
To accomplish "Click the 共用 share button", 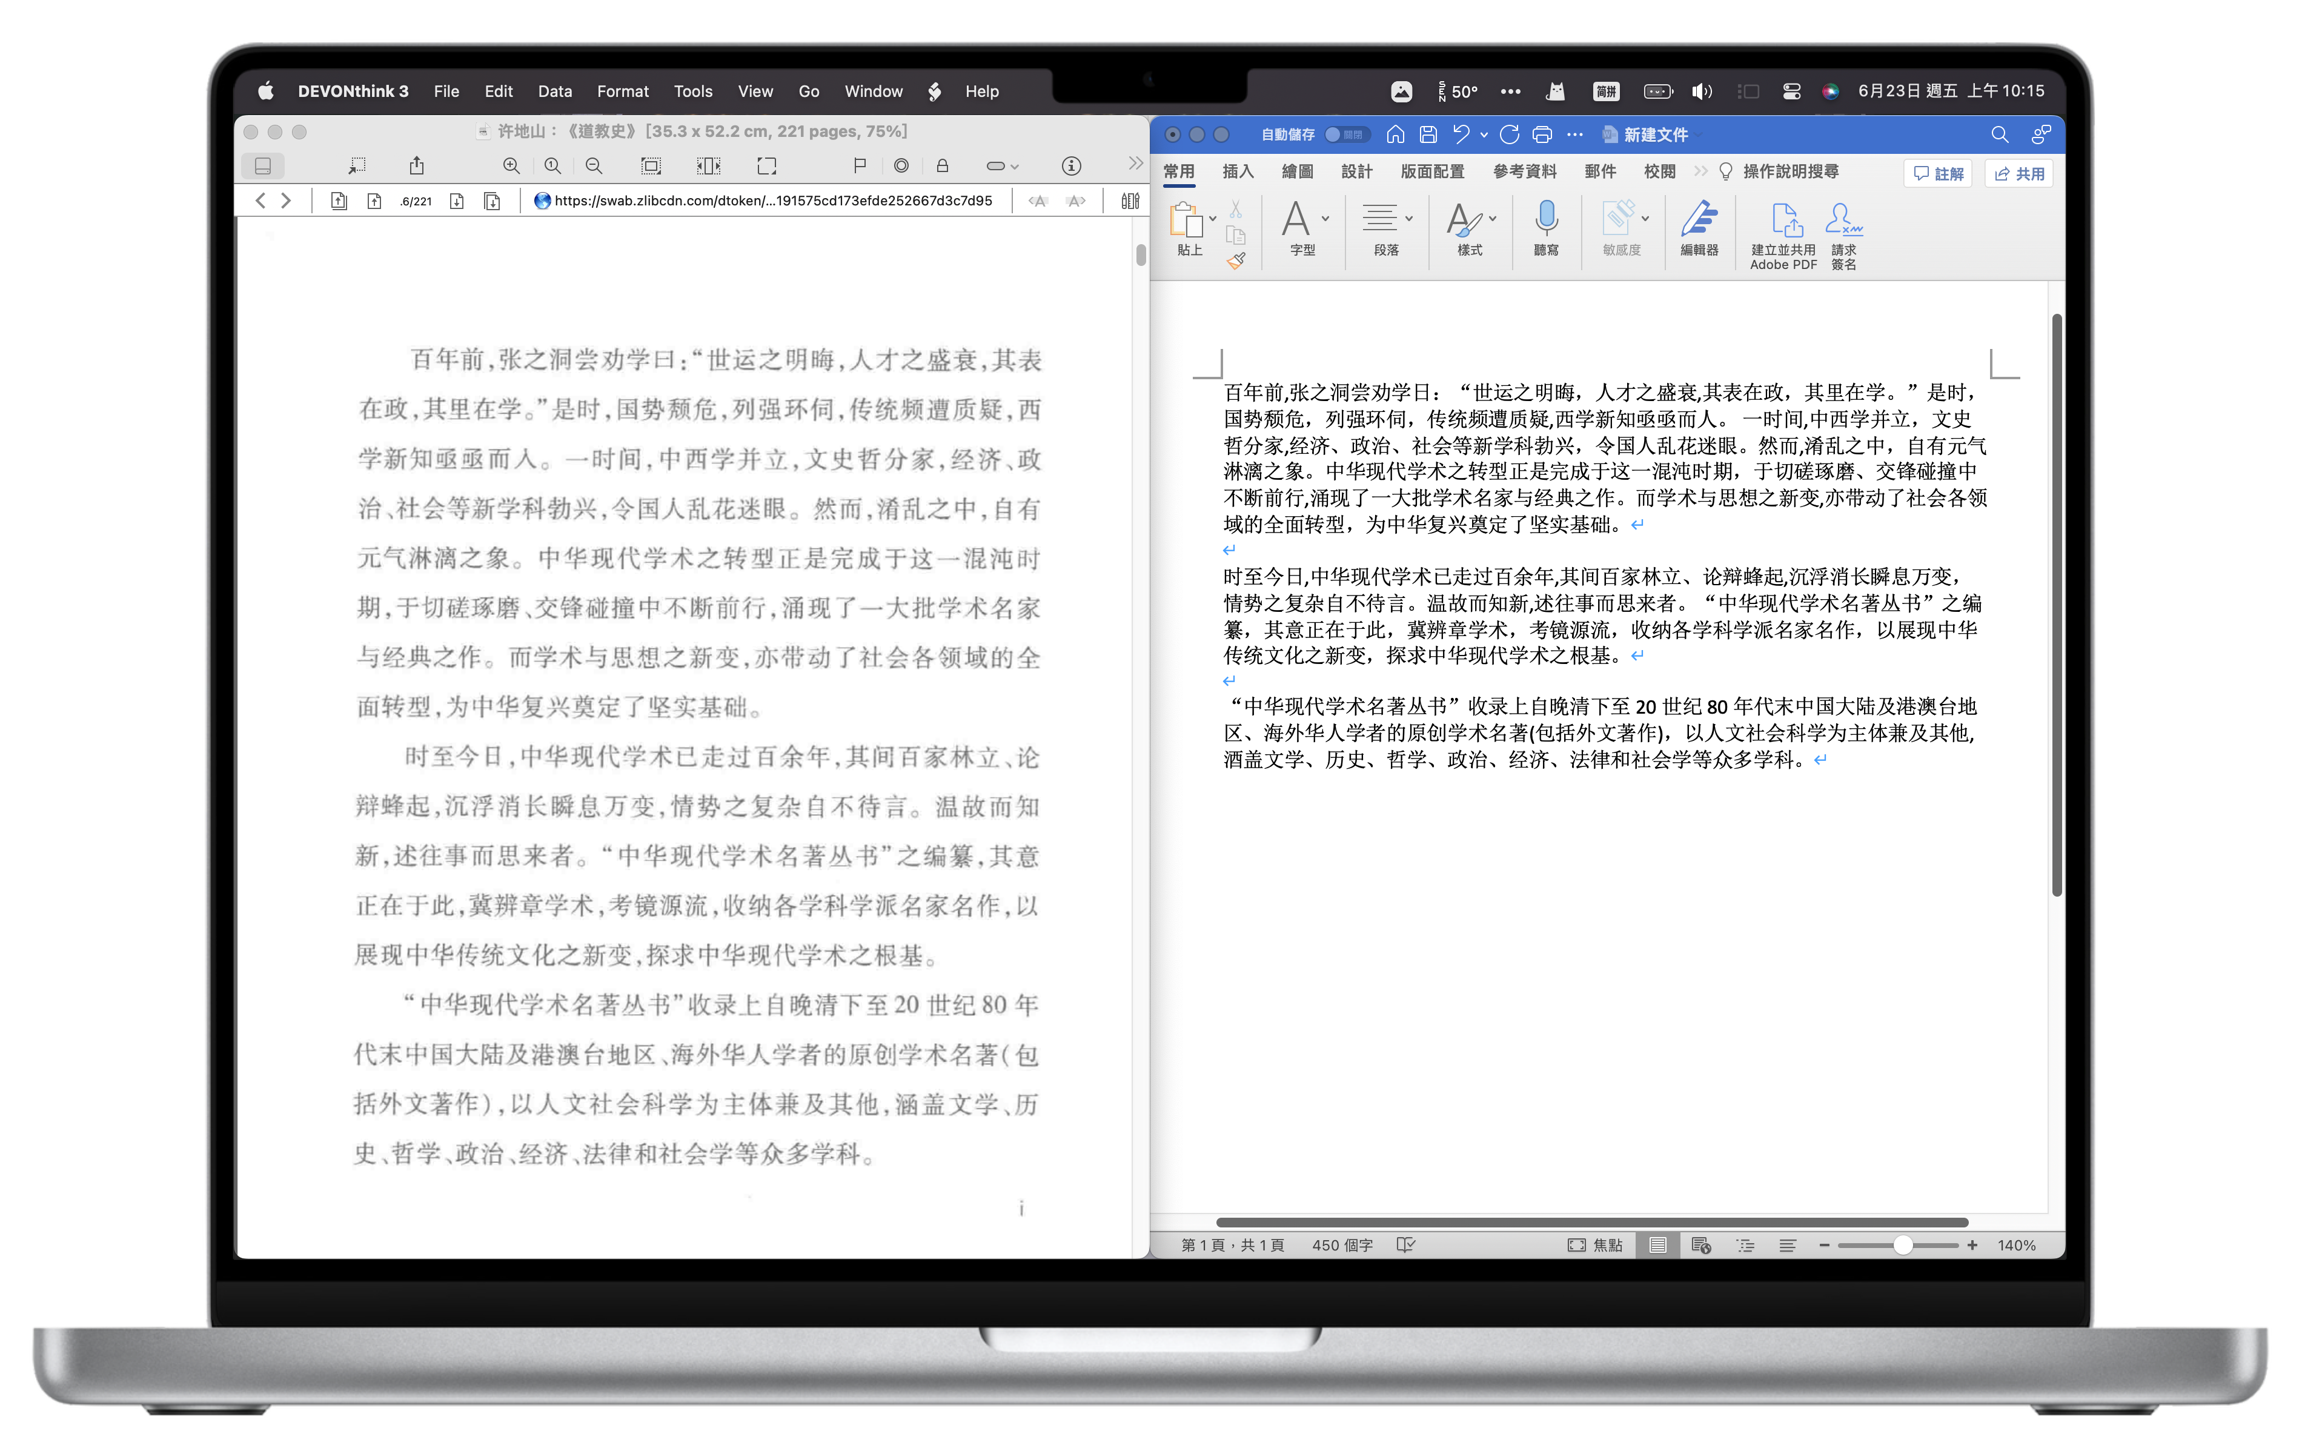I will 2019,173.
